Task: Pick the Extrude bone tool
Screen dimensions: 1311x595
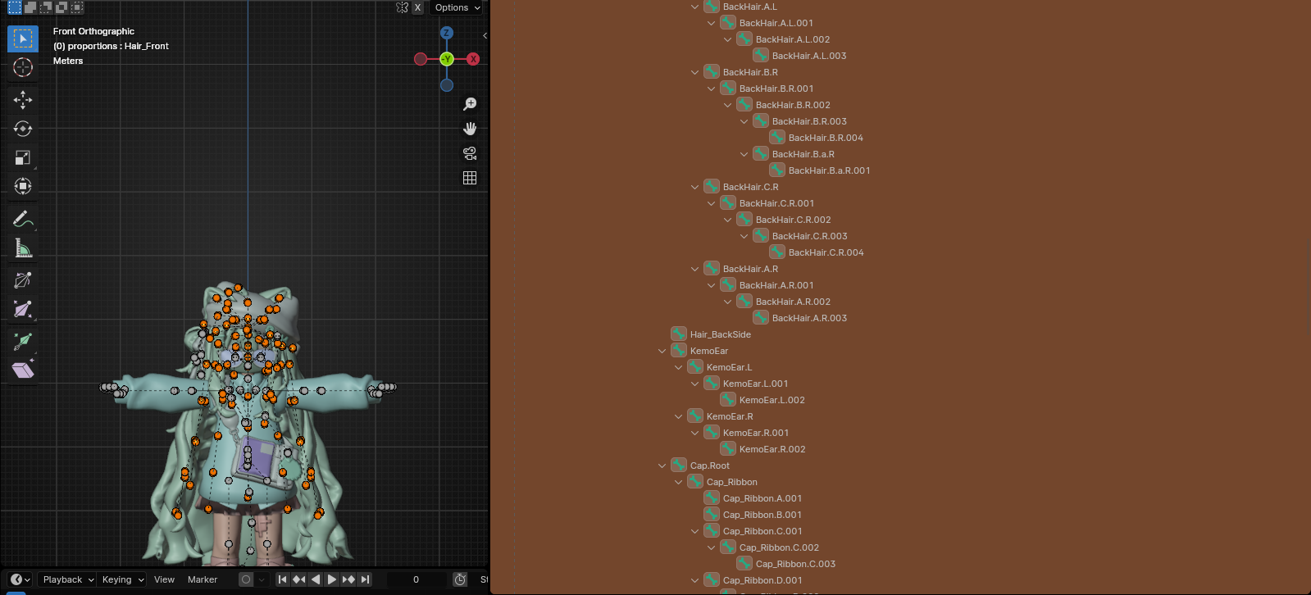Action: pos(23,341)
